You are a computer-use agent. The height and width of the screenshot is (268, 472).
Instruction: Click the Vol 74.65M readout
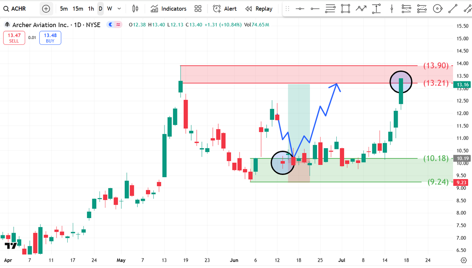(256, 25)
